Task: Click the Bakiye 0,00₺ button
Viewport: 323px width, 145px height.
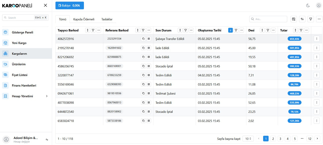Action: click(x=70, y=5)
